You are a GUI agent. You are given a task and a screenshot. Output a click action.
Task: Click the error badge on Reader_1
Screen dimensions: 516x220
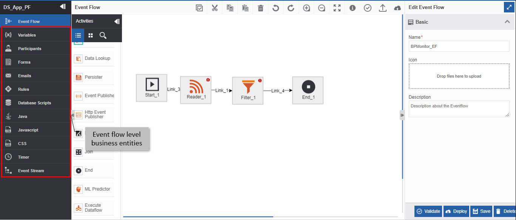click(208, 80)
